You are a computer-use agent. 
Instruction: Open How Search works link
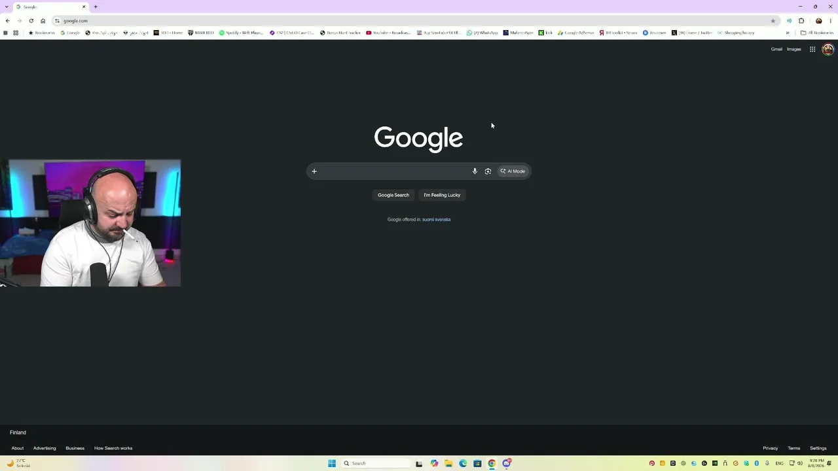pos(113,448)
